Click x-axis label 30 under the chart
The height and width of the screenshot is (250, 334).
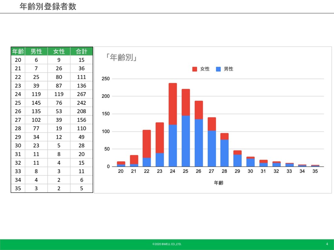tap(250, 171)
